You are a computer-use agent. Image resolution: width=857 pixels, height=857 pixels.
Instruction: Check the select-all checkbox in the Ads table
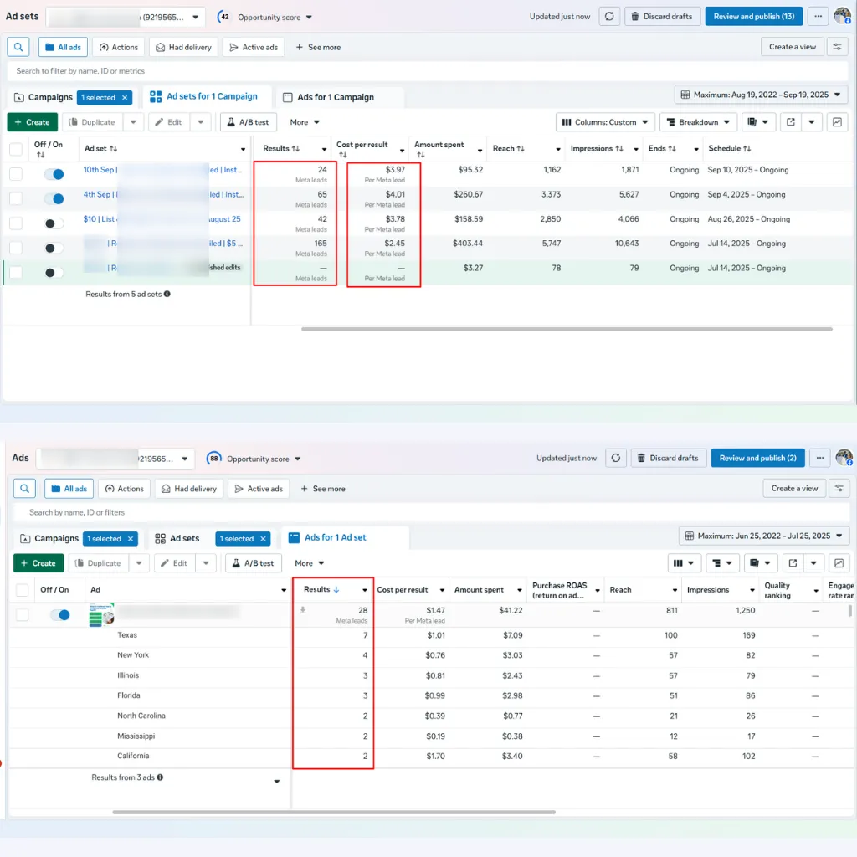coord(22,590)
